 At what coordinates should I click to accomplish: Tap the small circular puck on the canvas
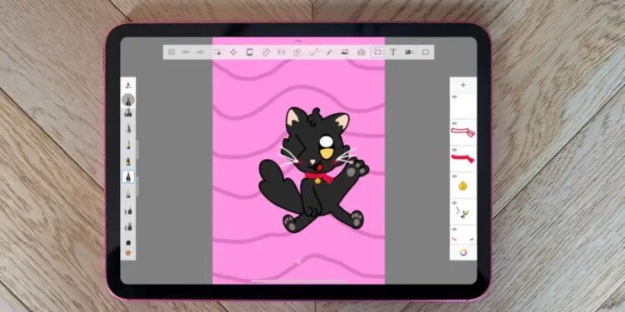pyautogui.click(x=299, y=261)
